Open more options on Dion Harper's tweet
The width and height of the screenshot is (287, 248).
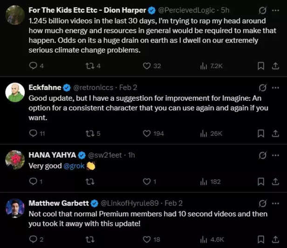click(275, 10)
